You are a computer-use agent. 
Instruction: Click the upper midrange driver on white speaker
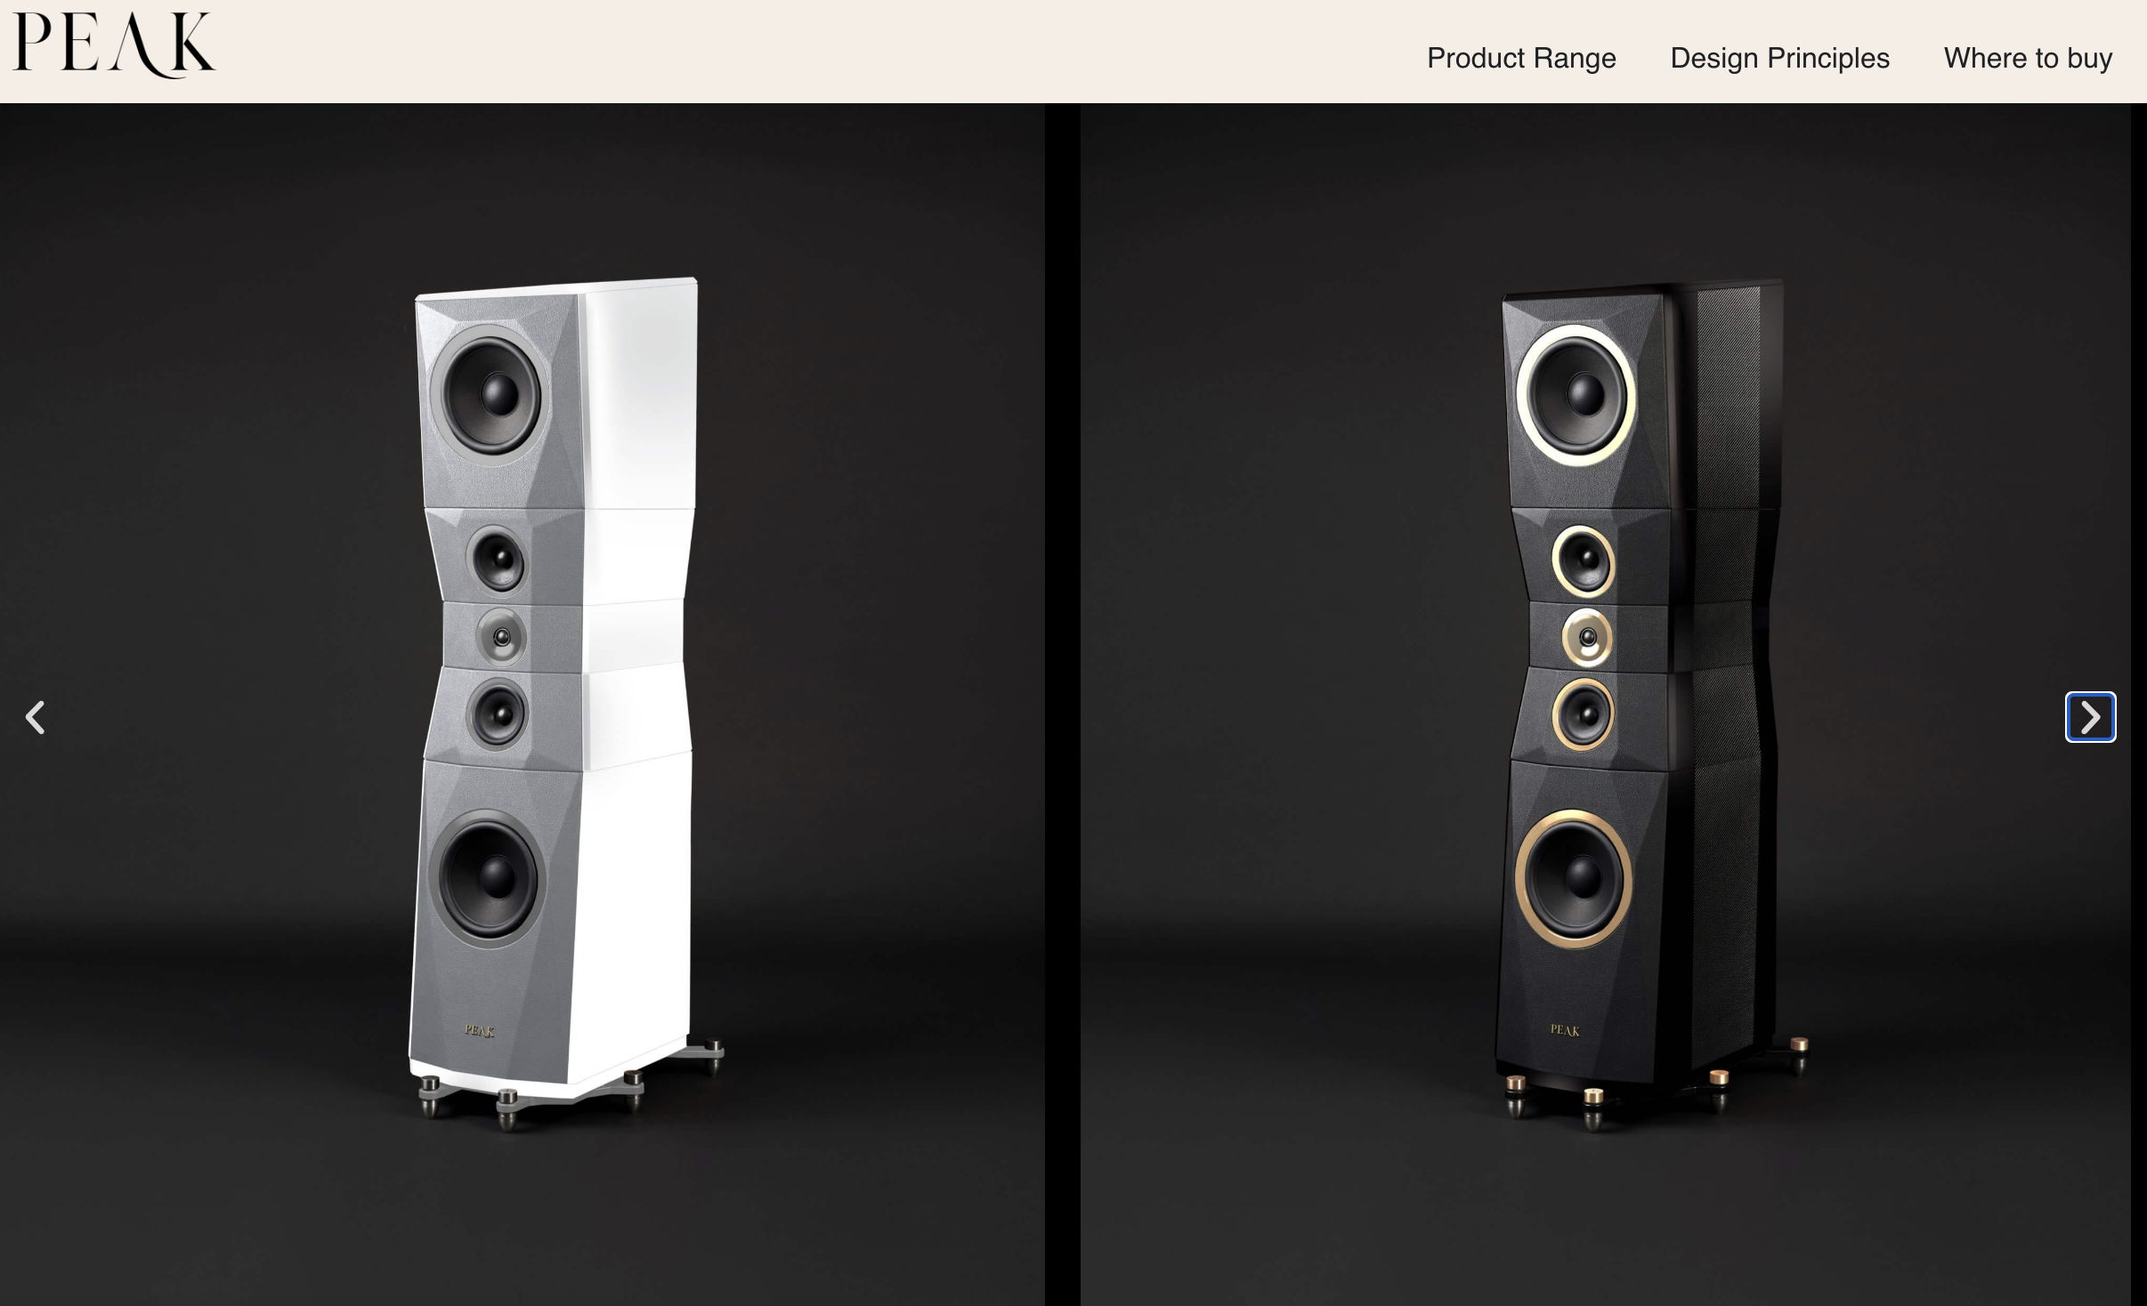click(x=497, y=560)
